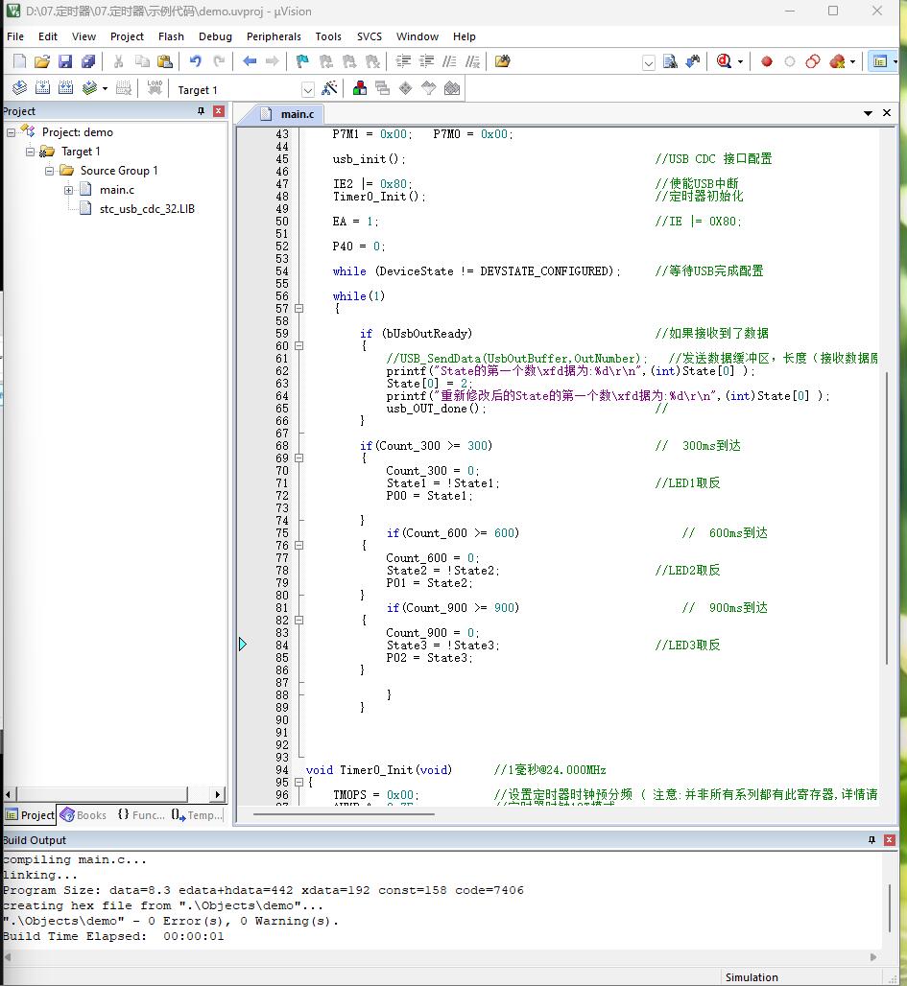Open the Peripherals menu
The height and width of the screenshot is (986, 907).
click(x=274, y=36)
